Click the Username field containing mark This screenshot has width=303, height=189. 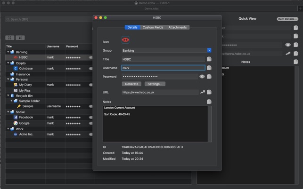tap(163, 68)
